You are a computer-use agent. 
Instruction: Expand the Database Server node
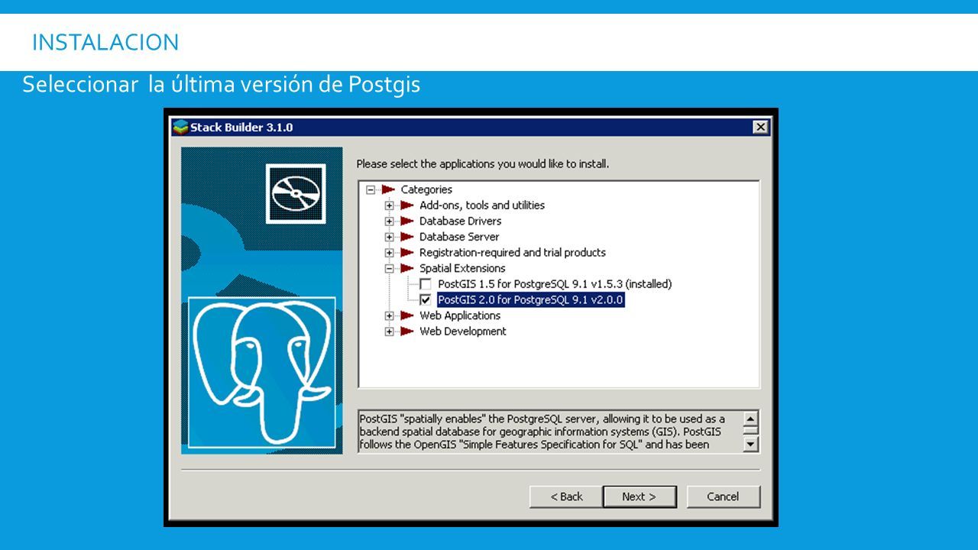click(390, 237)
